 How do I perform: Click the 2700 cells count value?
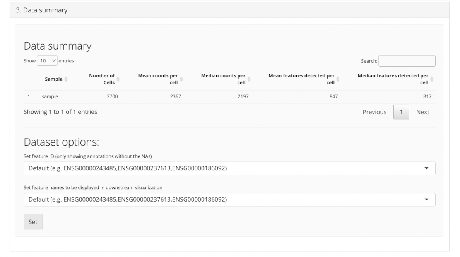(x=112, y=97)
